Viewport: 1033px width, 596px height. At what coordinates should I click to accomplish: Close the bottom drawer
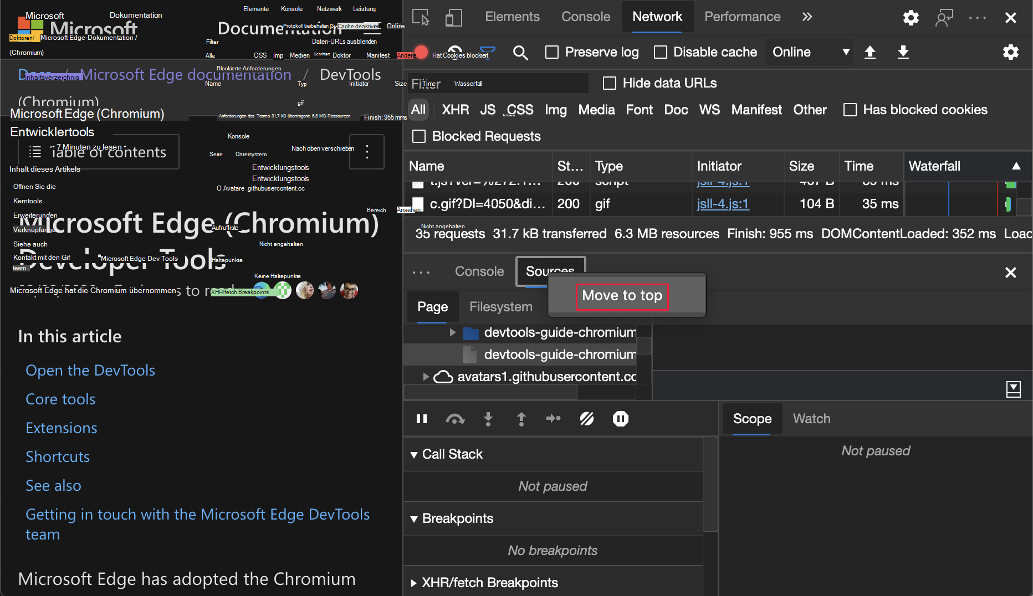[1010, 272]
